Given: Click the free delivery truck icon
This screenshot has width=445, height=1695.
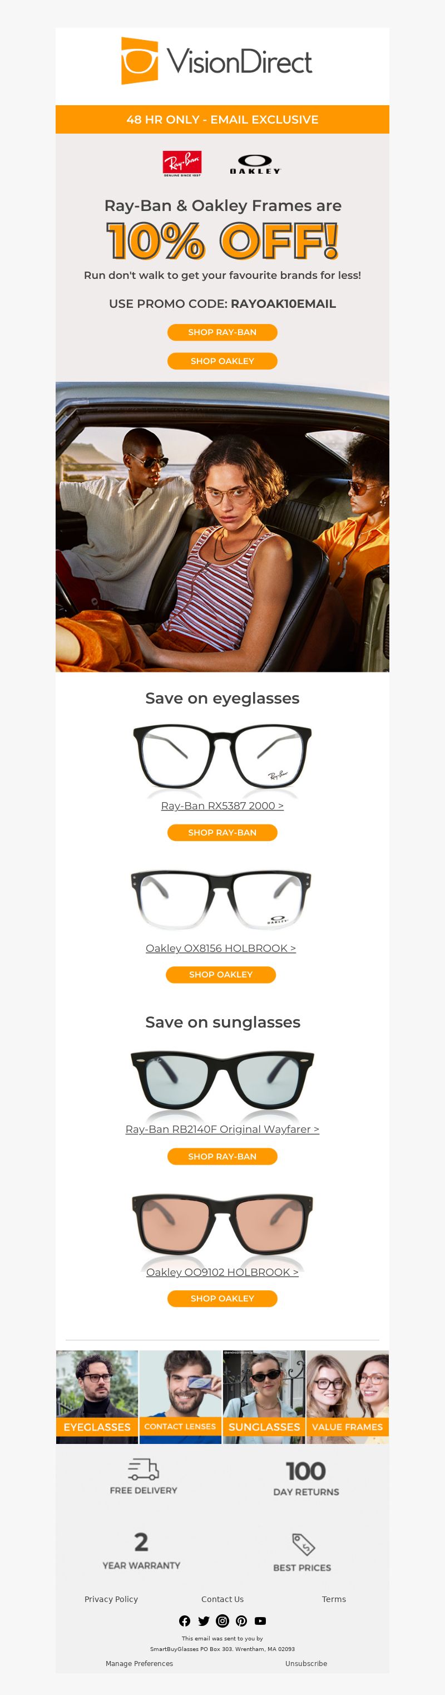Looking at the screenshot, I should (x=144, y=1468).
